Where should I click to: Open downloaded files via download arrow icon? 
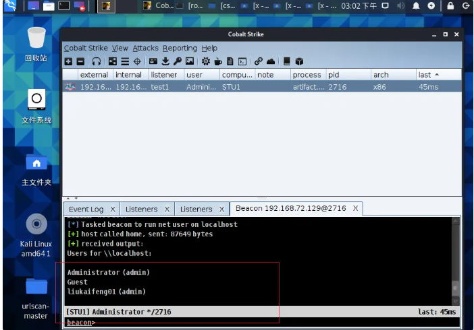pos(165,61)
